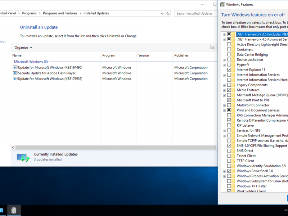Uncheck SMB 1.0/CIFS File Sharing Support

229,146
